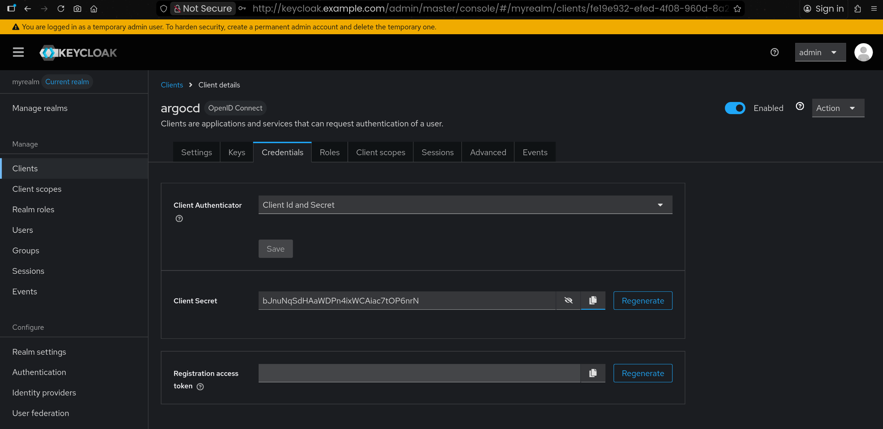Switch to the Client scopes tab
Viewport: 883px width, 429px height.
[x=380, y=152]
